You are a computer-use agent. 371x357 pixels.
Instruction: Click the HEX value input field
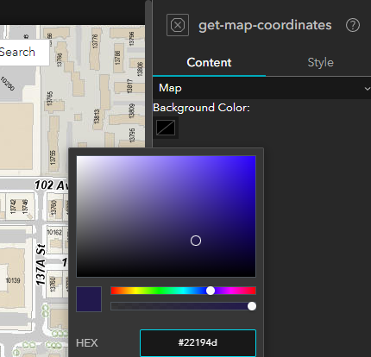click(198, 343)
